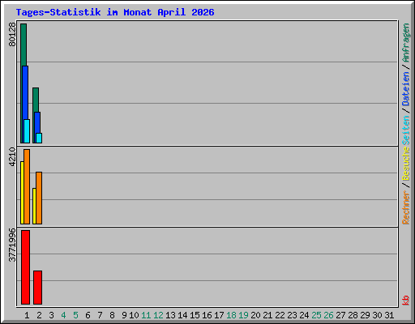The width and height of the screenshot is (415, 324).
Task: Click the middle axis value 4210
Action: coord(12,156)
